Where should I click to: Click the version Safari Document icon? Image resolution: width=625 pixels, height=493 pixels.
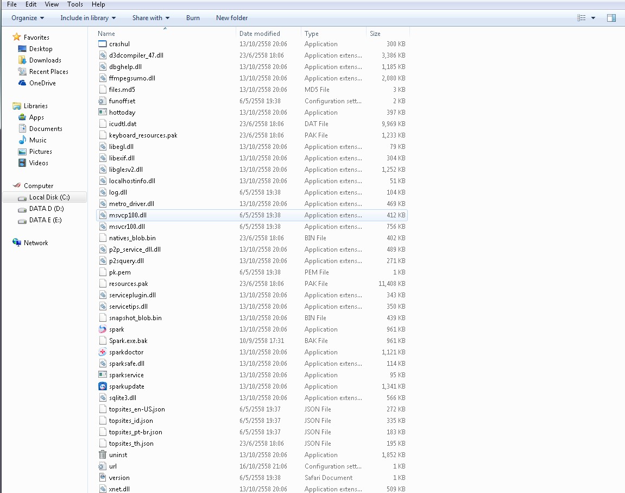(x=103, y=477)
